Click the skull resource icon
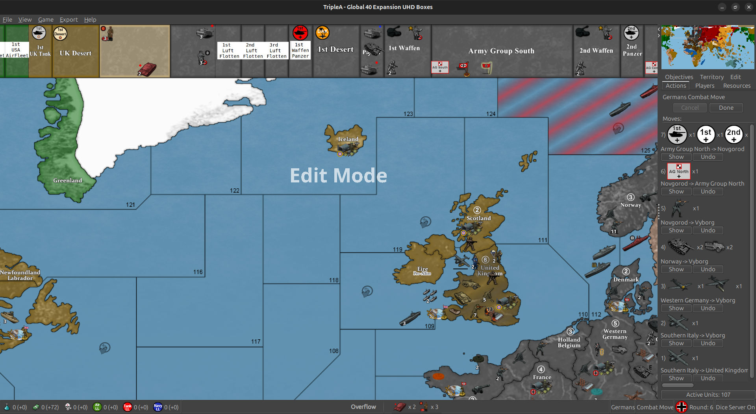Viewport: 756px width, 414px height. (x=67, y=407)
